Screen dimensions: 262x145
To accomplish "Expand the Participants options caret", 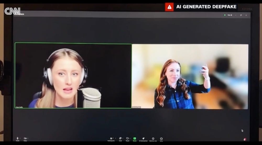I will click(114, 138).
